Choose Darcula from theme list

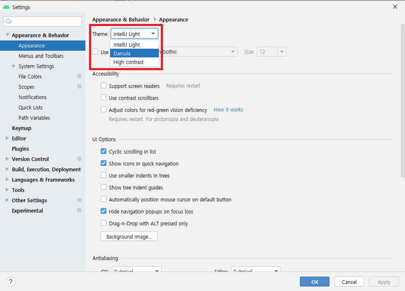pyautogui.click(x=134, y=53)
